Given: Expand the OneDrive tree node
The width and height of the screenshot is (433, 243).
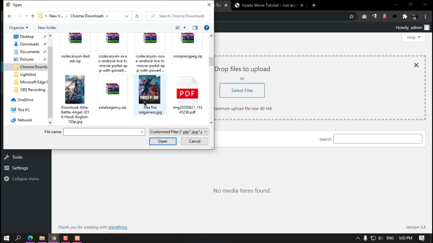Looking at the screenshot, I should (x=7, y=100).
